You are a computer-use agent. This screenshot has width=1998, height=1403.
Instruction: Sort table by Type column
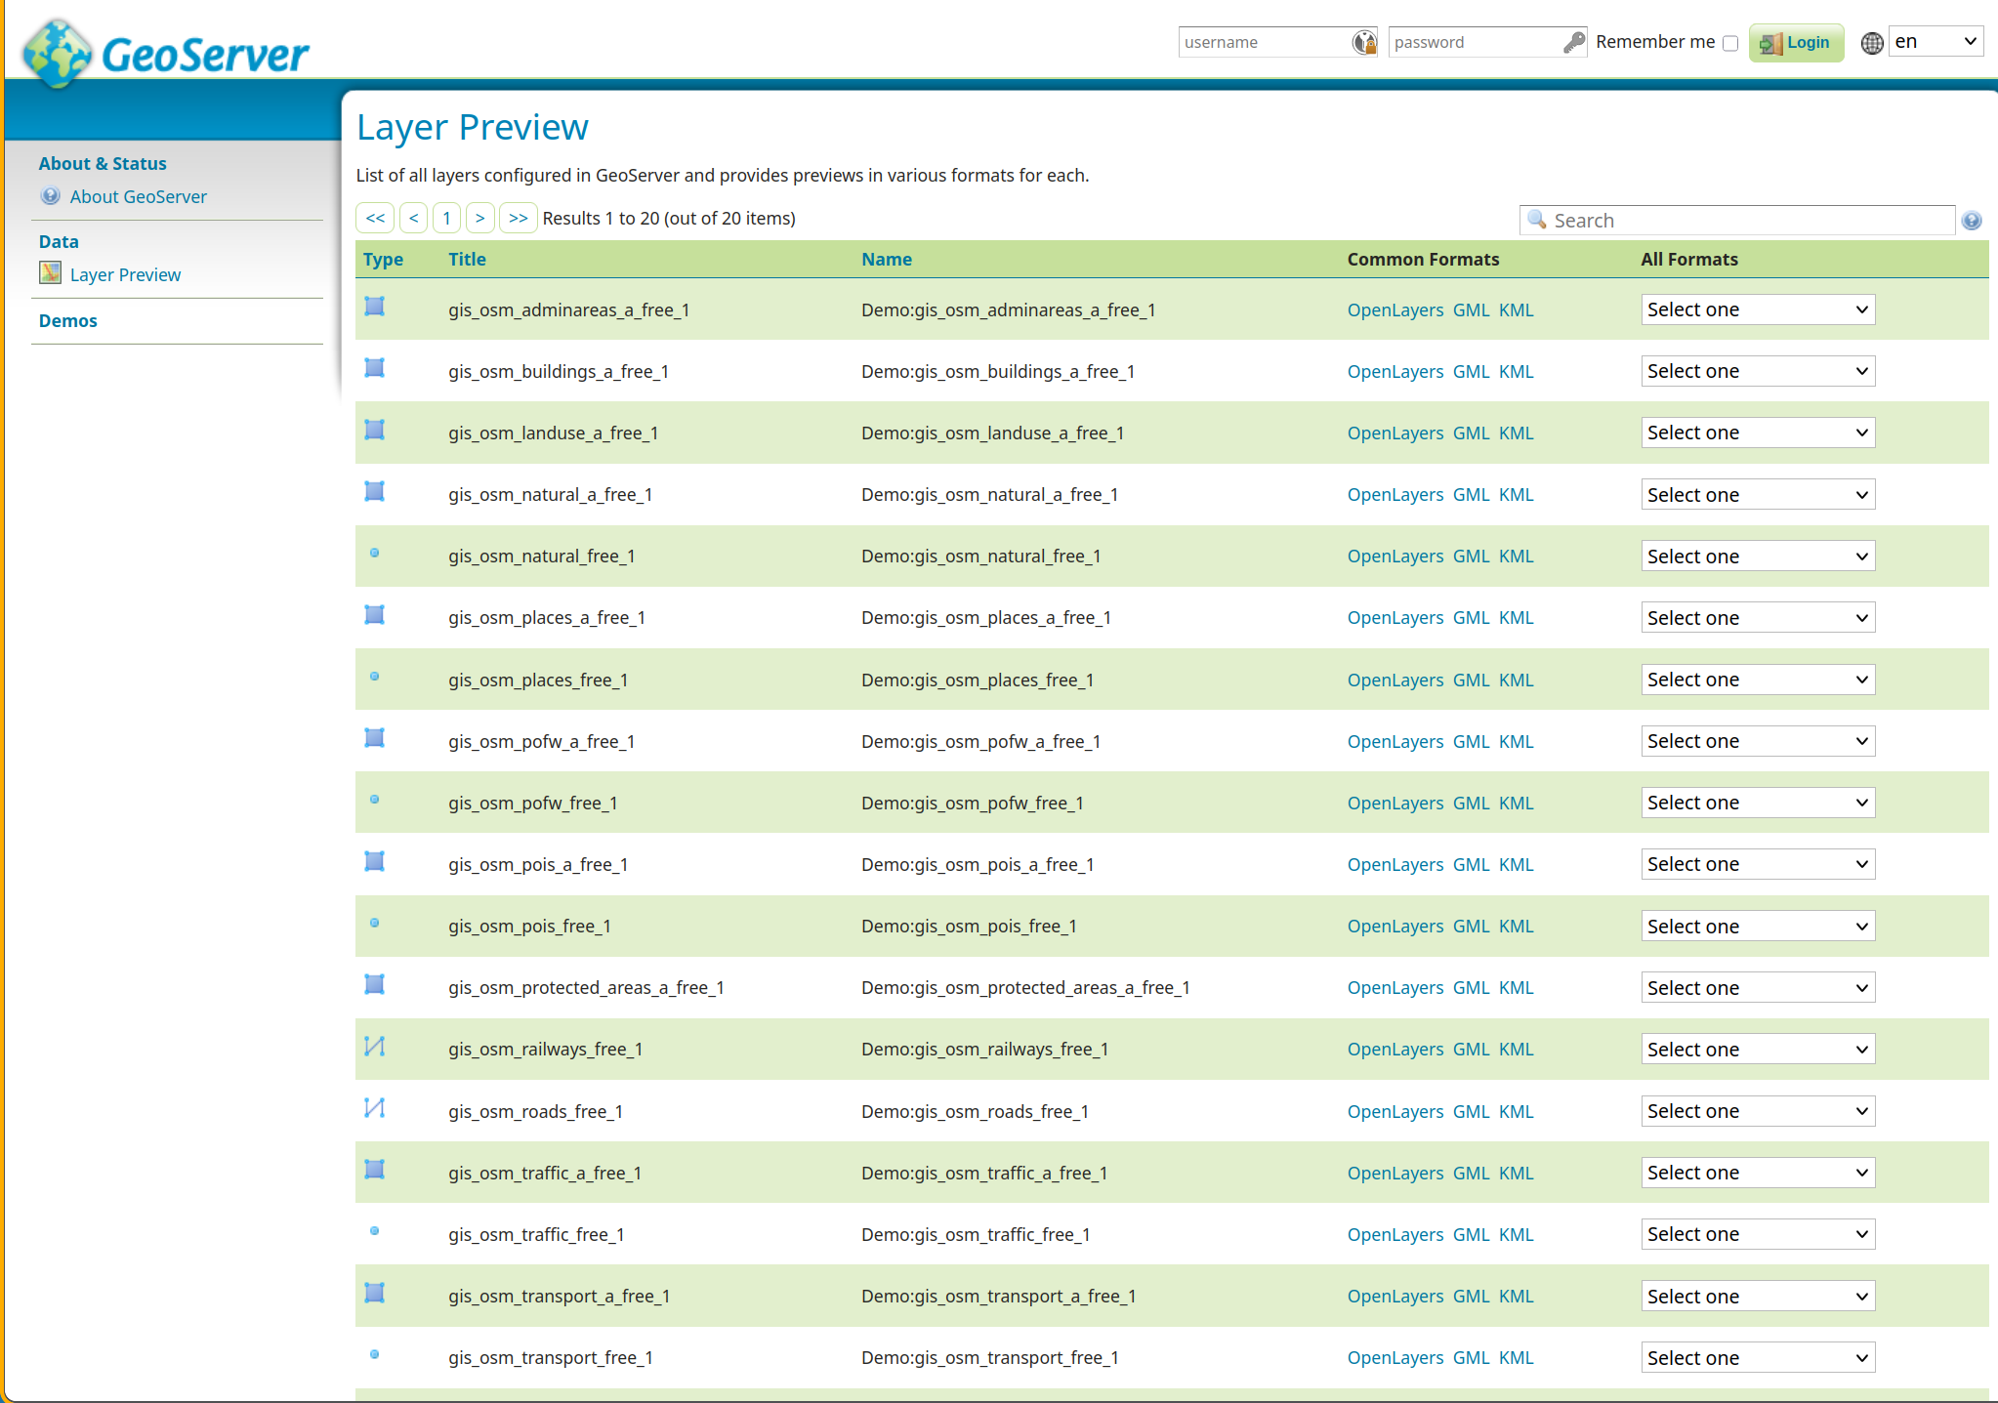(x=383, y=259)
